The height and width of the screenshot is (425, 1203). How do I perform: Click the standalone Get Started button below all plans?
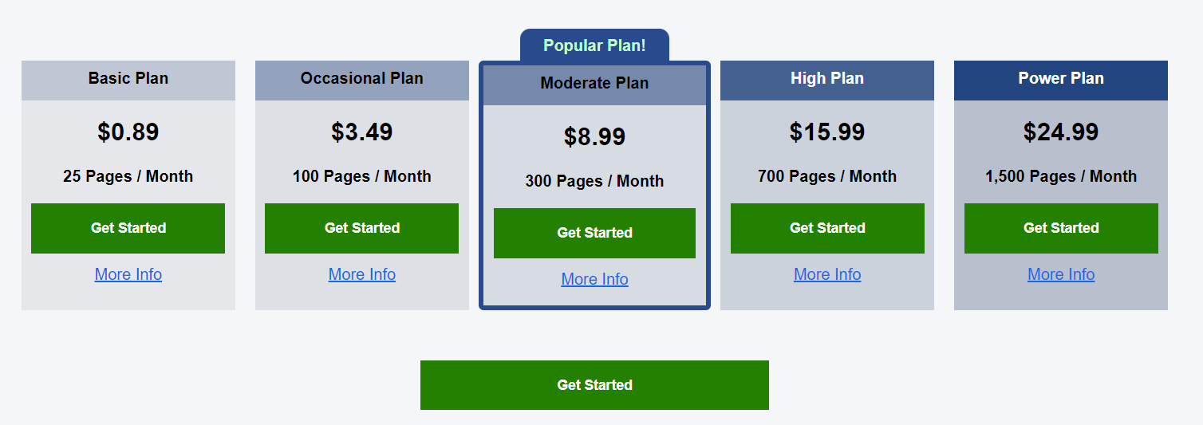pyautogui.click(x=594, y=385)
